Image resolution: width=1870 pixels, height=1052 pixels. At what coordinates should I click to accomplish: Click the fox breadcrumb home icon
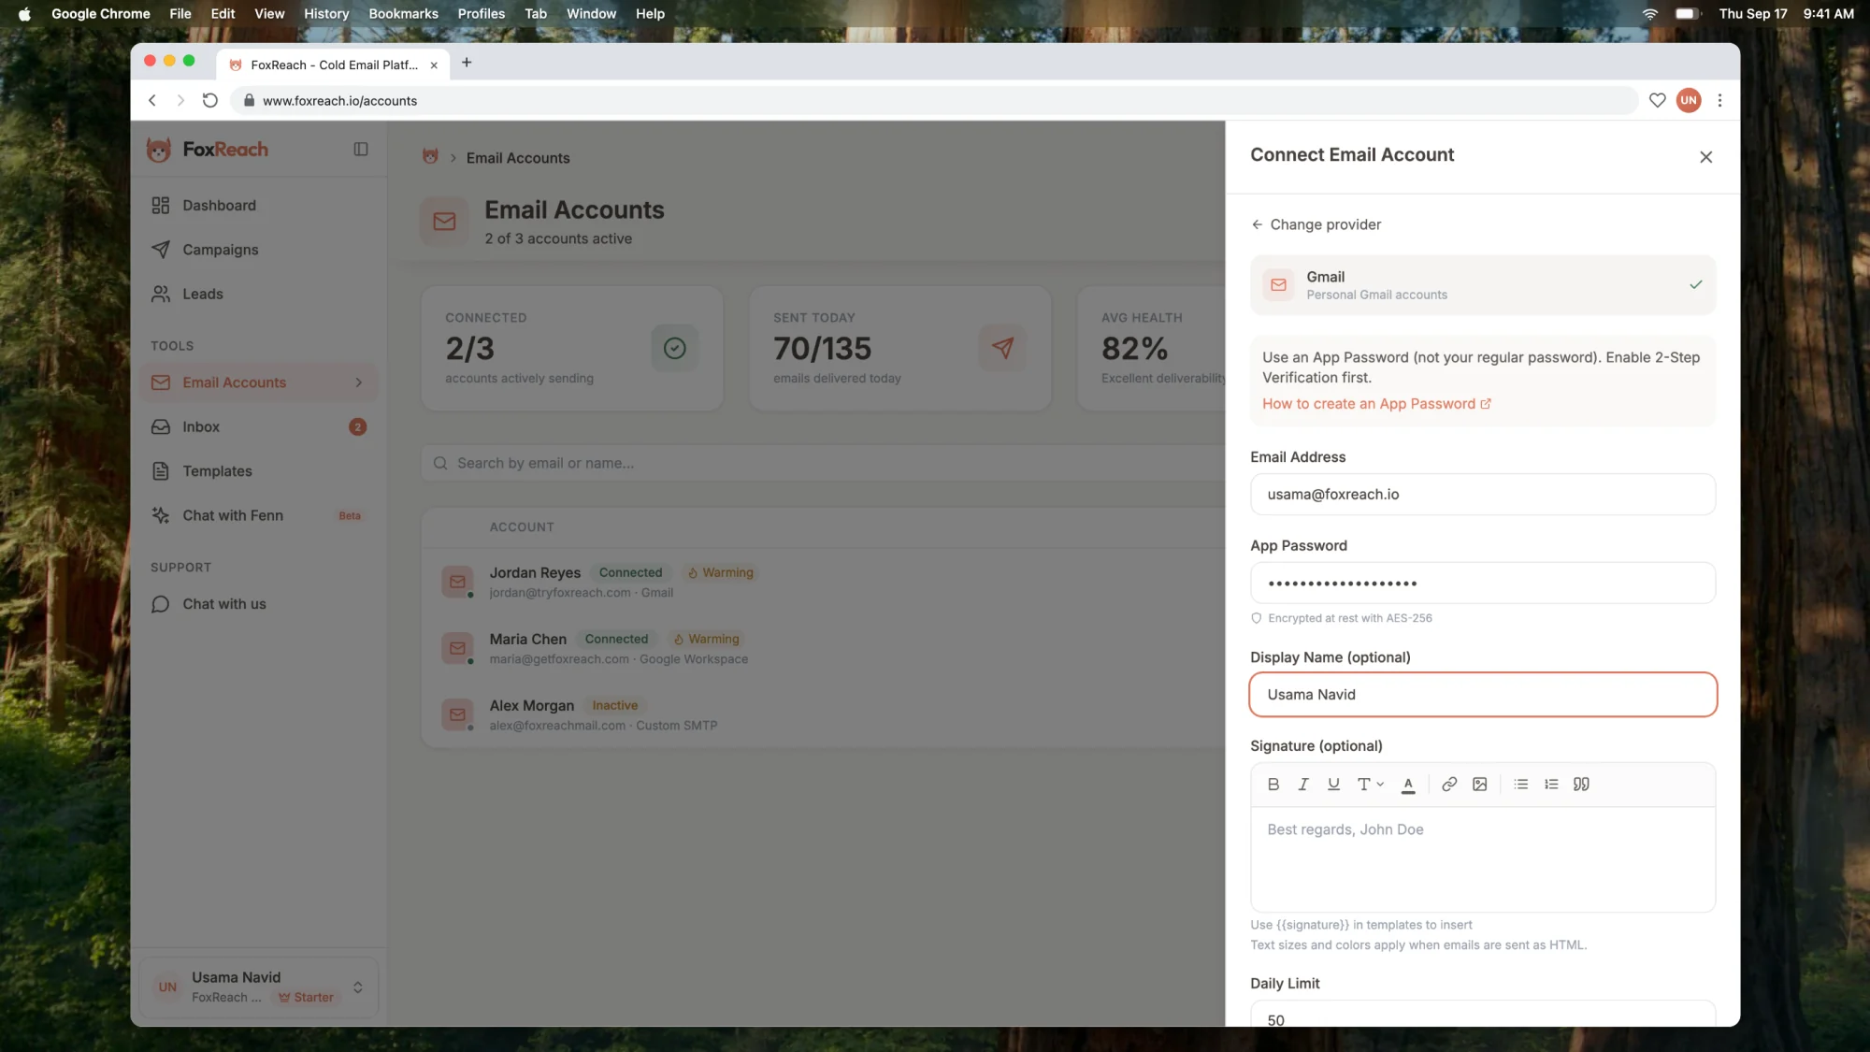[430, 157]
